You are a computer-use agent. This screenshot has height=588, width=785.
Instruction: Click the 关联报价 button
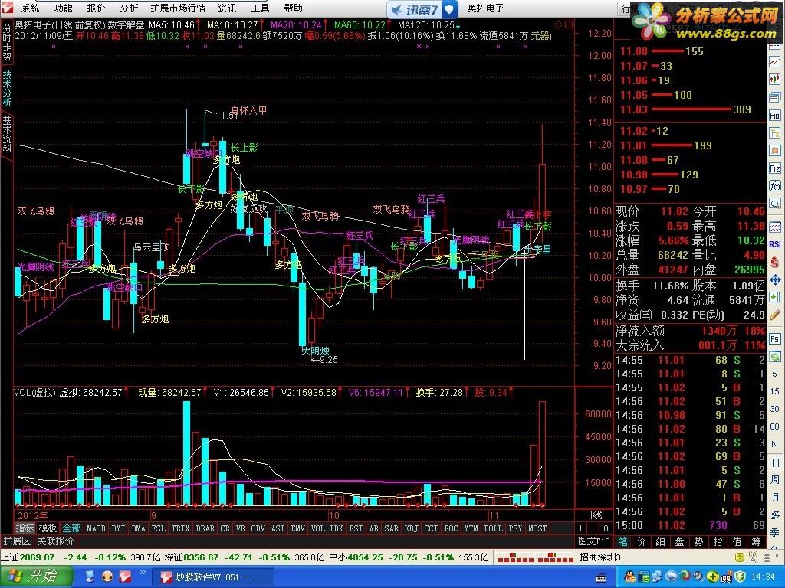coord(55,541)
